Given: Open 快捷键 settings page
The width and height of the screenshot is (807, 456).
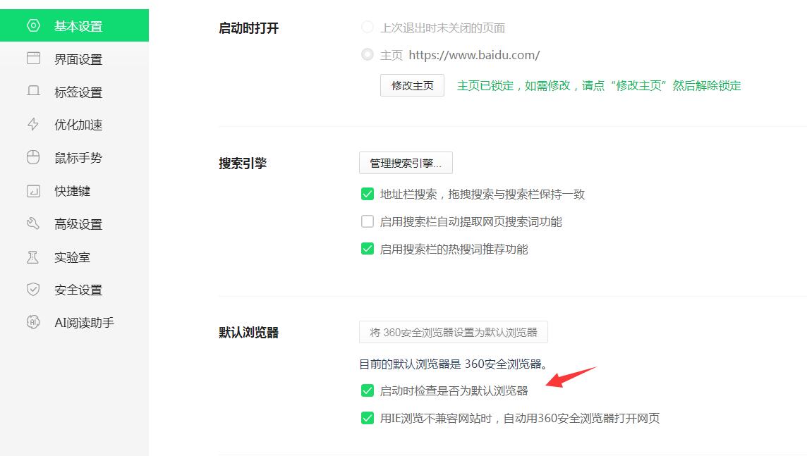Looking at the screenshot, I should 74,191.
